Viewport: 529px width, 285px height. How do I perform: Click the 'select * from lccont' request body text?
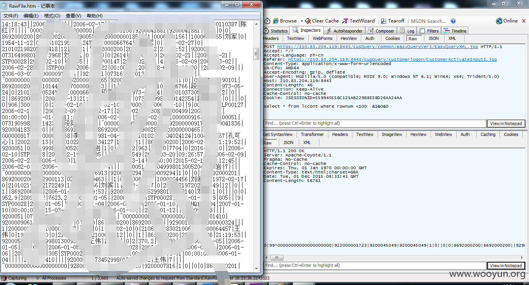326,106
